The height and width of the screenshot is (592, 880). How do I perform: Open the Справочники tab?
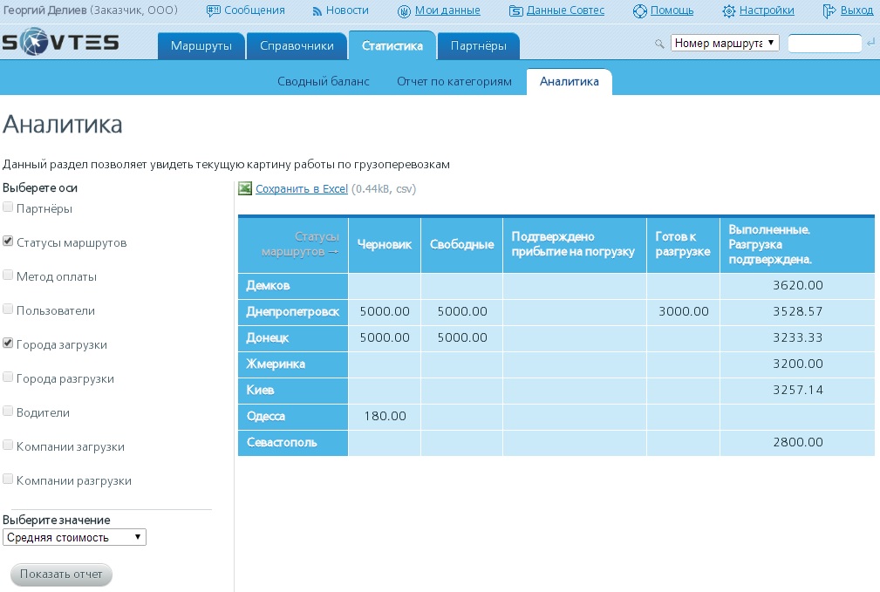pyautogui.click(x=297, y=45)
